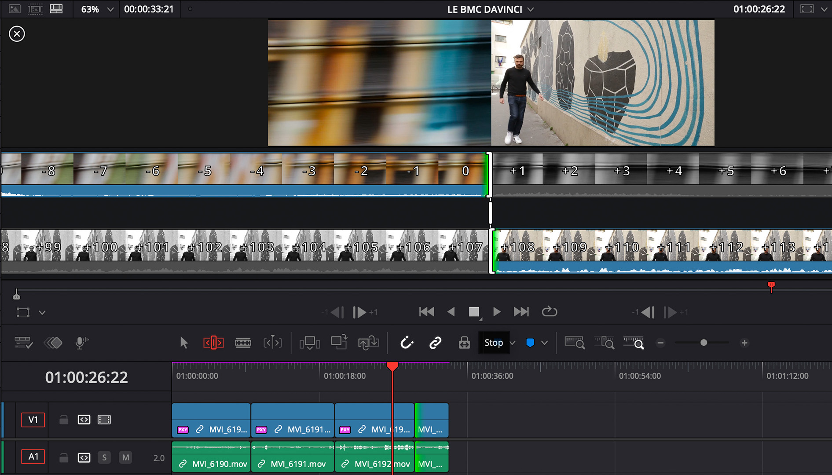Click the Insert clip icon
The width and height of the screenshot is (832, 475).
pos(309,343)
